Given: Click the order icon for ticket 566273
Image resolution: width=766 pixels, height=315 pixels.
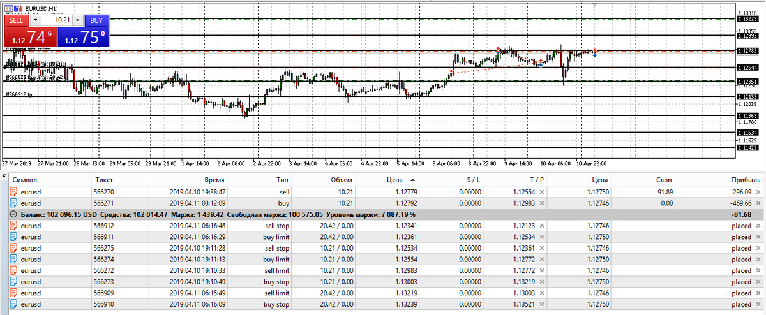Looking at the screenshot, I should pyautogui.click(x=14, y=282).
